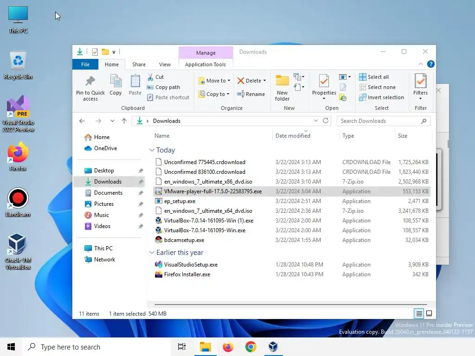Click Copy path in Clipboard group
Viewport: 475px width, 356px height.
pos(164,87)
